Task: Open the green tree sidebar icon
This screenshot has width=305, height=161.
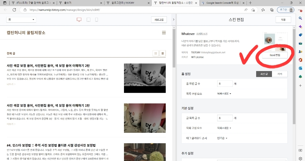Action: (x=300, y=77)
